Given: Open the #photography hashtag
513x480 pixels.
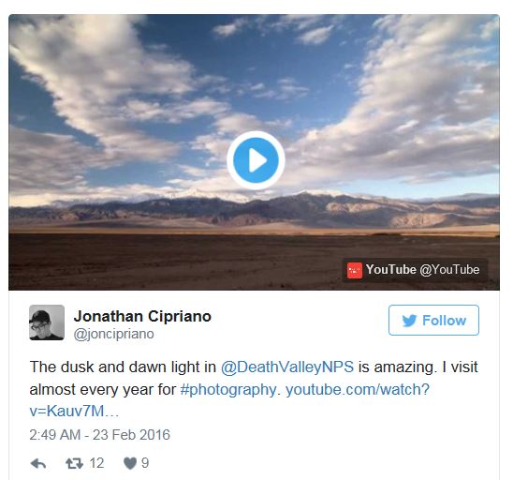Looking at the screenshot, I should (228, 390).
